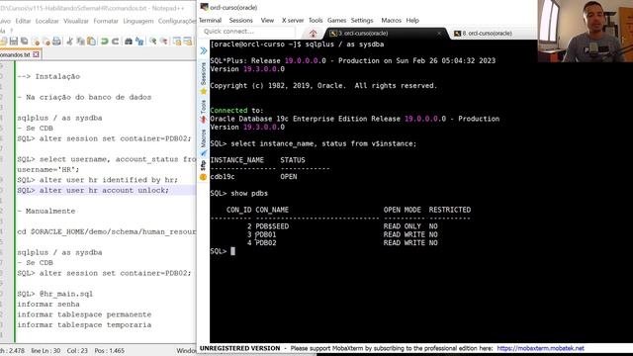Open Replace in Notepad++ toolbar
Screen dimensions: 633x356
(x=139, y=42)
